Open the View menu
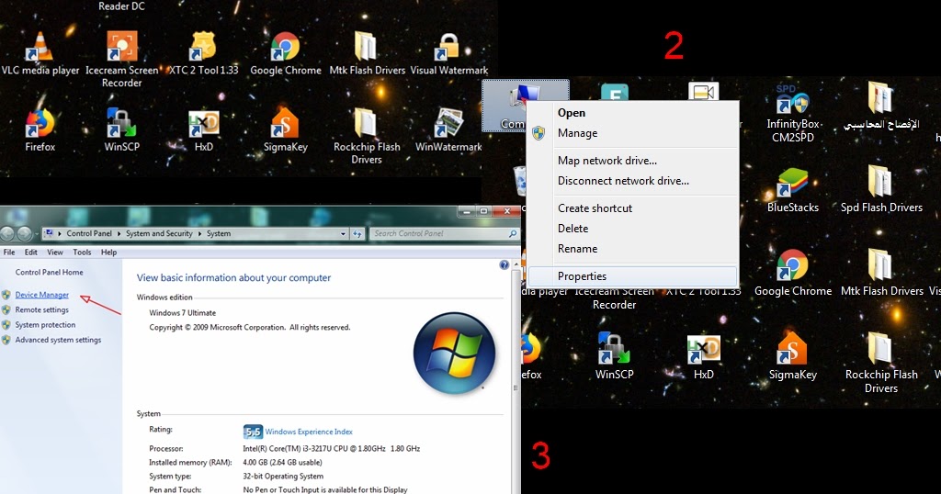This screenshot has height=494, width=941. (54, 253)
